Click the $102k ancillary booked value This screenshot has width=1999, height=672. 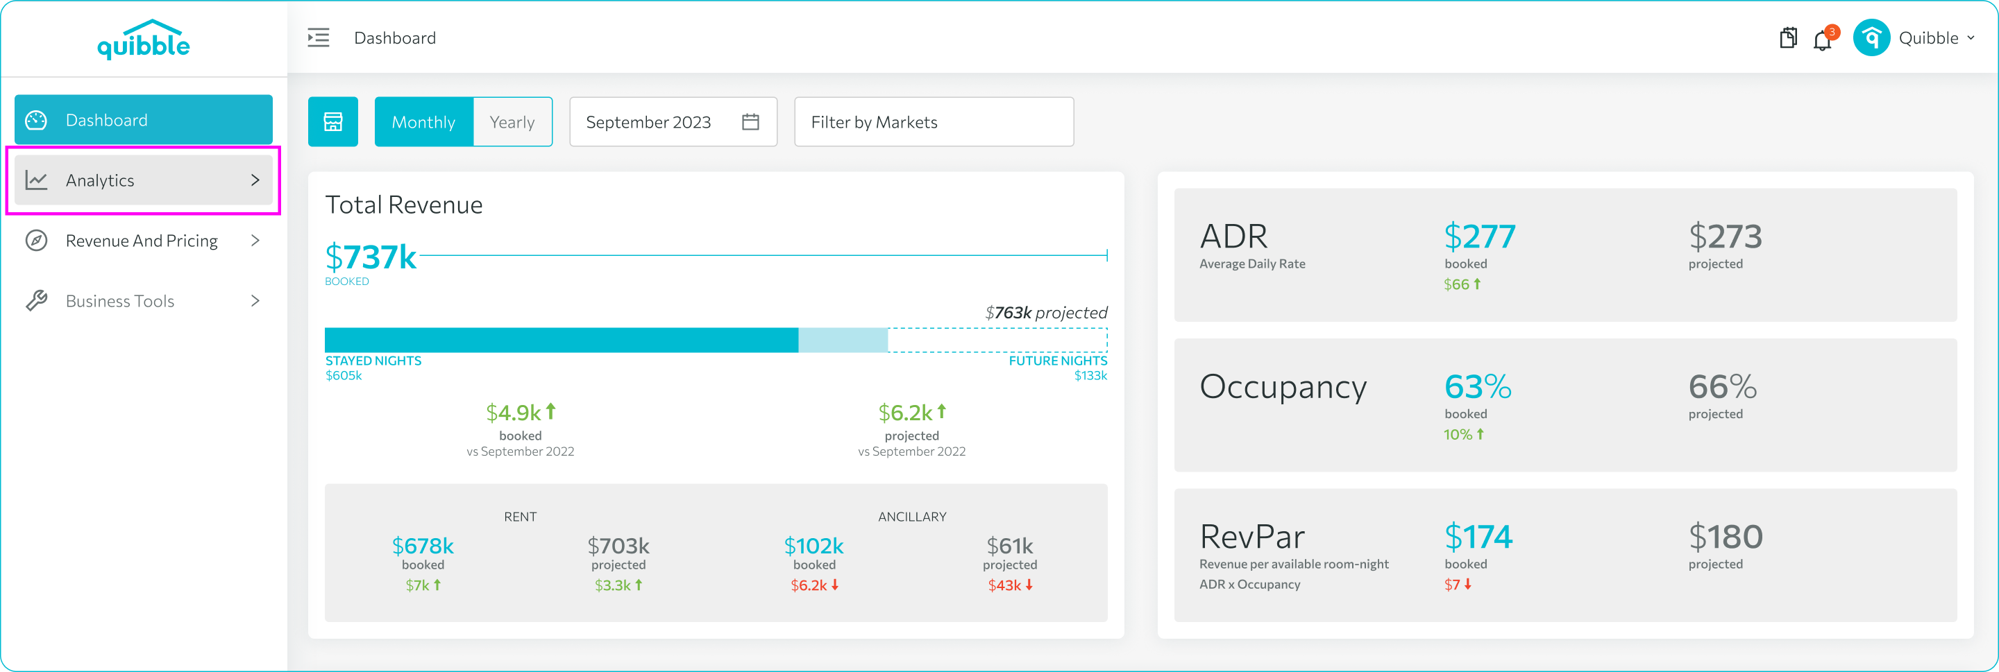click(814, 546)
